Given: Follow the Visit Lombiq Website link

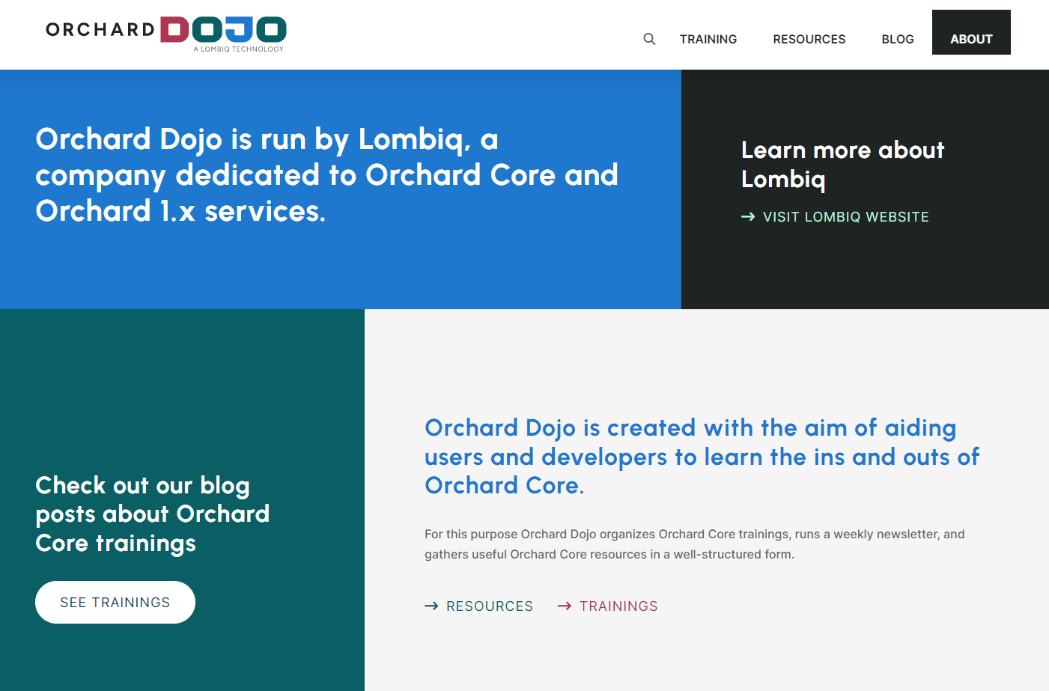Looking at the screenshot, I should (835, 217).
